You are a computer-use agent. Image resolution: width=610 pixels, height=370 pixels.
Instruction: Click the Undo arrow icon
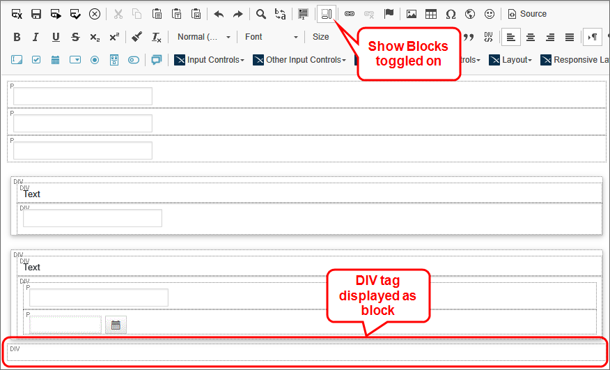219,14
